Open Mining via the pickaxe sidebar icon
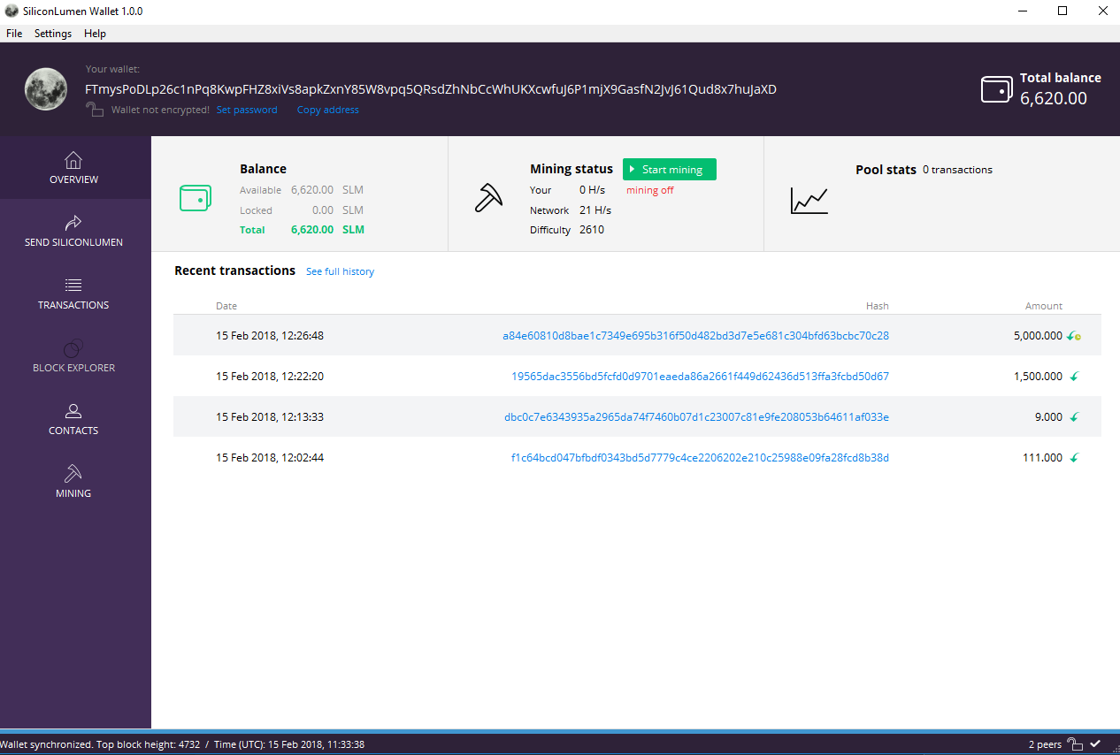Screen dimensions: 1120x755 point(73,473)
